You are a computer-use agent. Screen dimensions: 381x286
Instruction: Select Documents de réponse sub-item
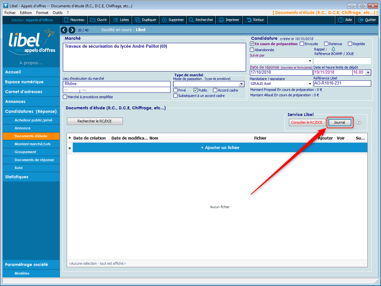tap(31, 160)
